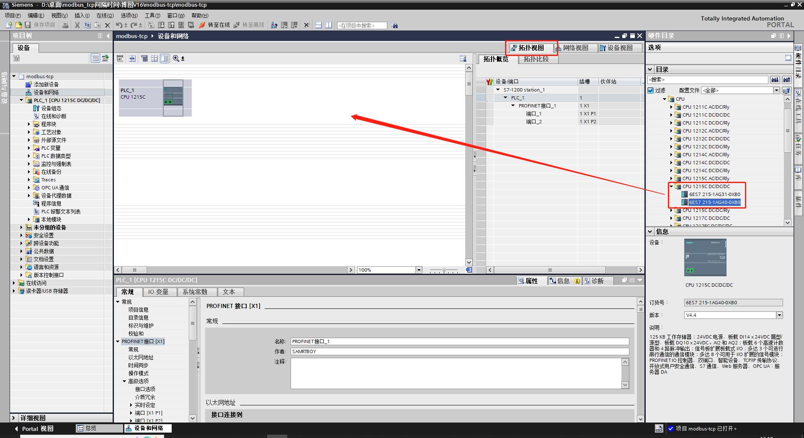The width and height of the screenshot is (804, 438).
Task: Click the search in project binoculars icon
Action: tap(394, 25)
